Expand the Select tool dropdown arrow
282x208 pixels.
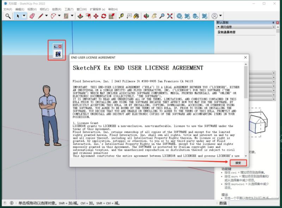[24, 16]
